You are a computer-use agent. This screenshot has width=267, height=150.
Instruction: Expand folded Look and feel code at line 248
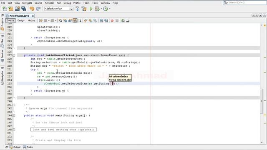tap(14, 130)
